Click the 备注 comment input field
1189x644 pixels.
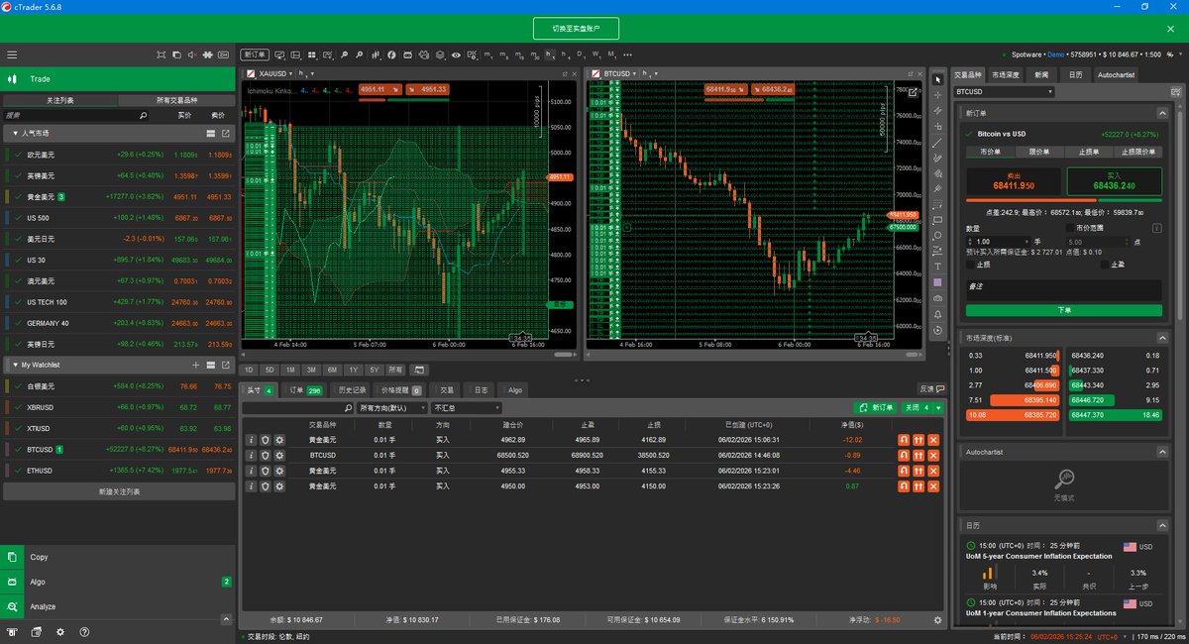[1064, 289]
